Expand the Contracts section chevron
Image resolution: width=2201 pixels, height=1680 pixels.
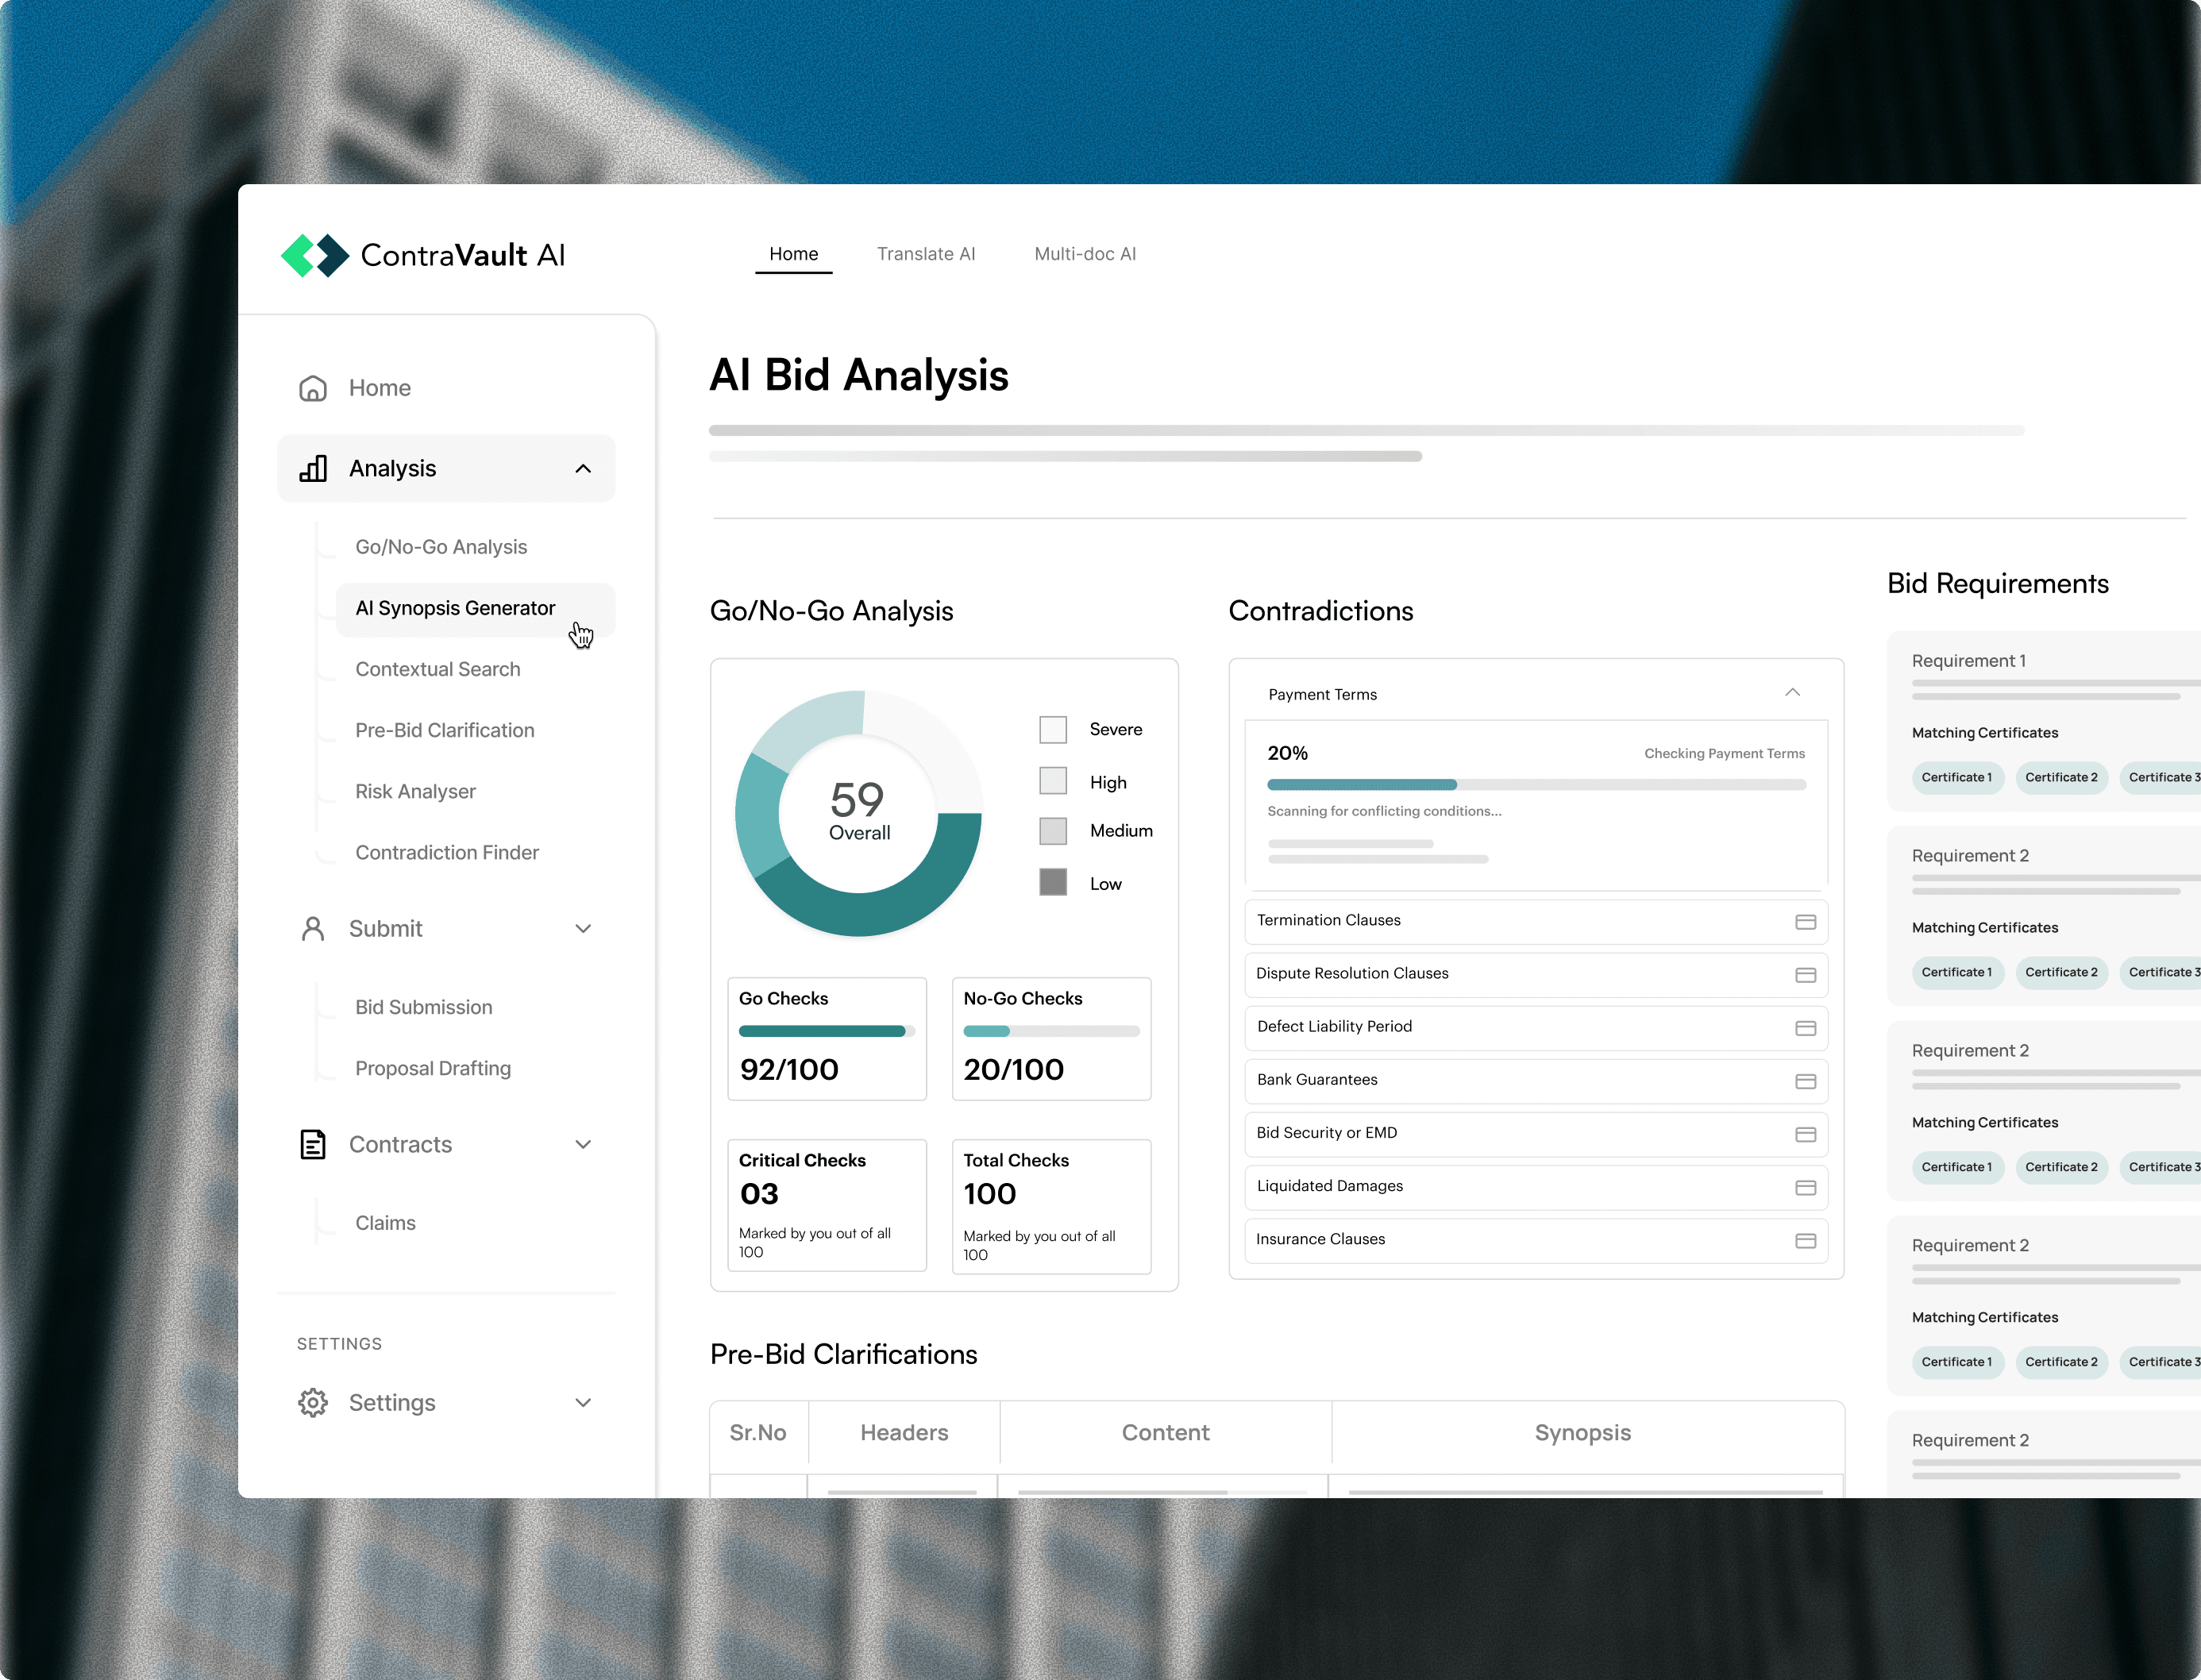point(583,1144)
